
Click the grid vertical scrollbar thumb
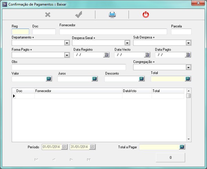(189, 96)
